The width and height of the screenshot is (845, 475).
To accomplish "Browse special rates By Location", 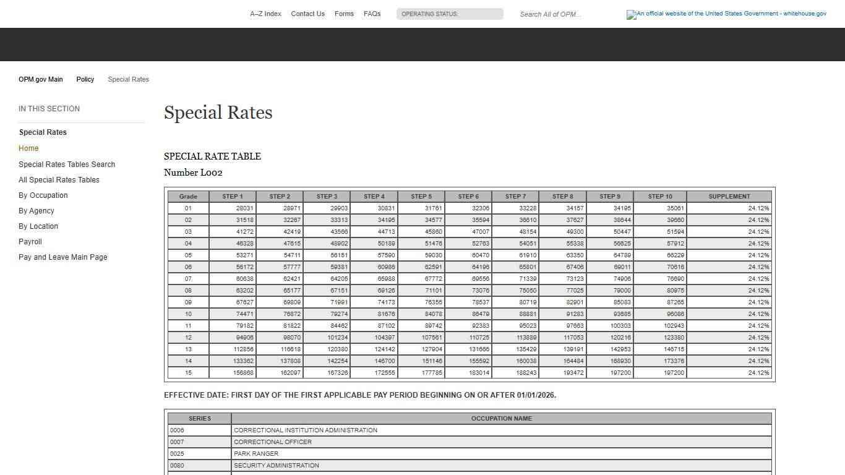I will (38, 226).
